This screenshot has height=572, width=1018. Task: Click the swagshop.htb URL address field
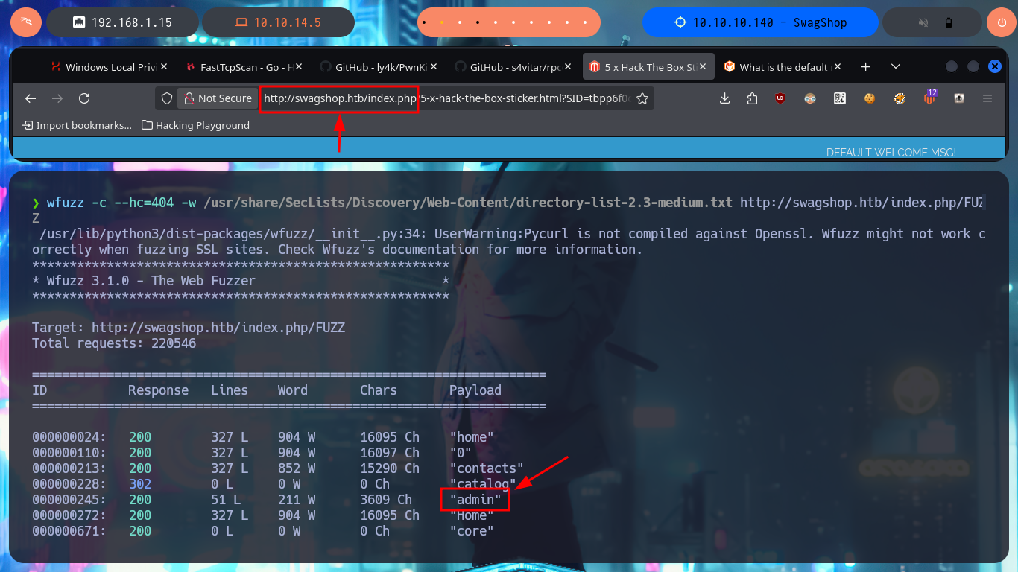point(447,98)
